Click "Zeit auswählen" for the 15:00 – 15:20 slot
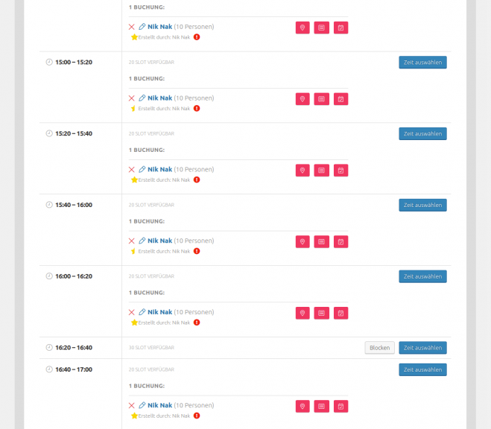Viewport: 491px width, 429px height. (422, 63)
